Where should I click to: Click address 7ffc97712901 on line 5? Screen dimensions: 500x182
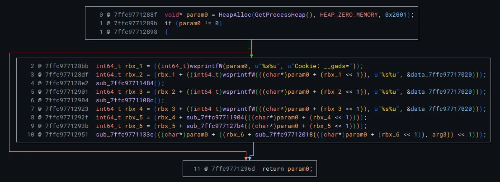(67, 92)
